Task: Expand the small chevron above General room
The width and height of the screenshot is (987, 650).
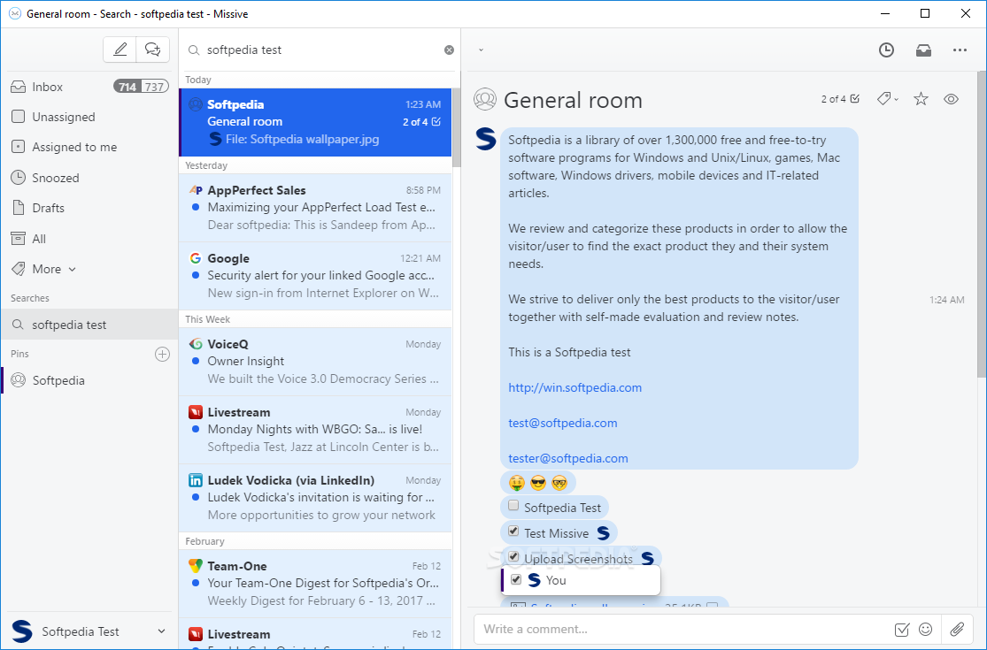Action: pos(481,50)
